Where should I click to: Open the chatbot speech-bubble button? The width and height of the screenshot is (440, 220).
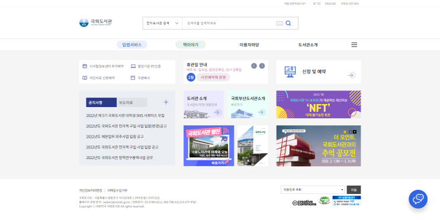[x=418, y=199]
